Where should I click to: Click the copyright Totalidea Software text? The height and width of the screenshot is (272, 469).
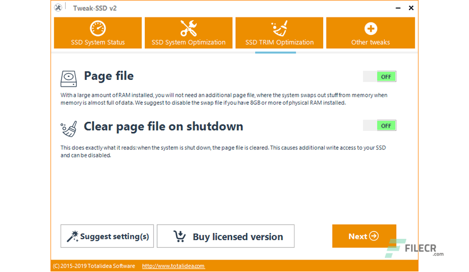[x=94, y=266]
